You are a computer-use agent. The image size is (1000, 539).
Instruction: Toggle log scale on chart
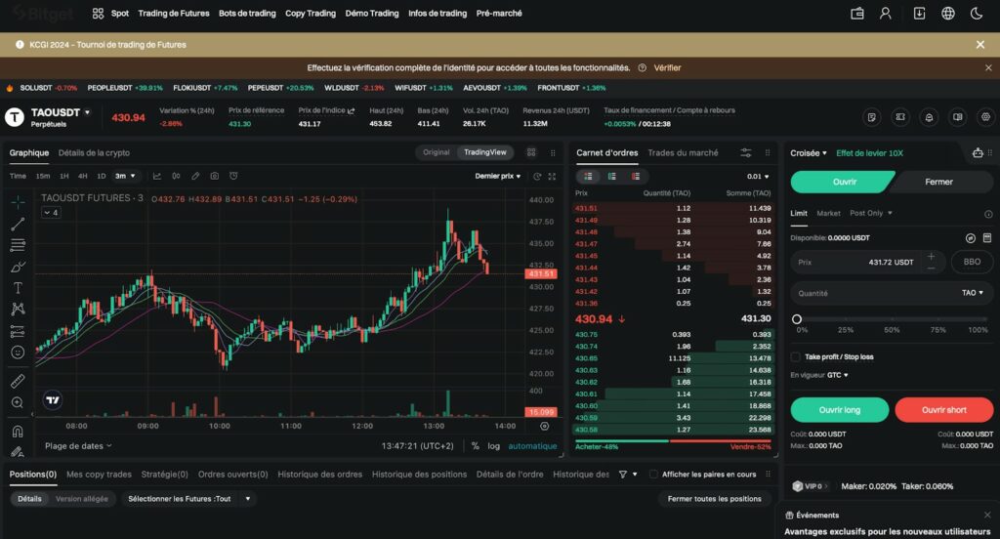(493, 446)
